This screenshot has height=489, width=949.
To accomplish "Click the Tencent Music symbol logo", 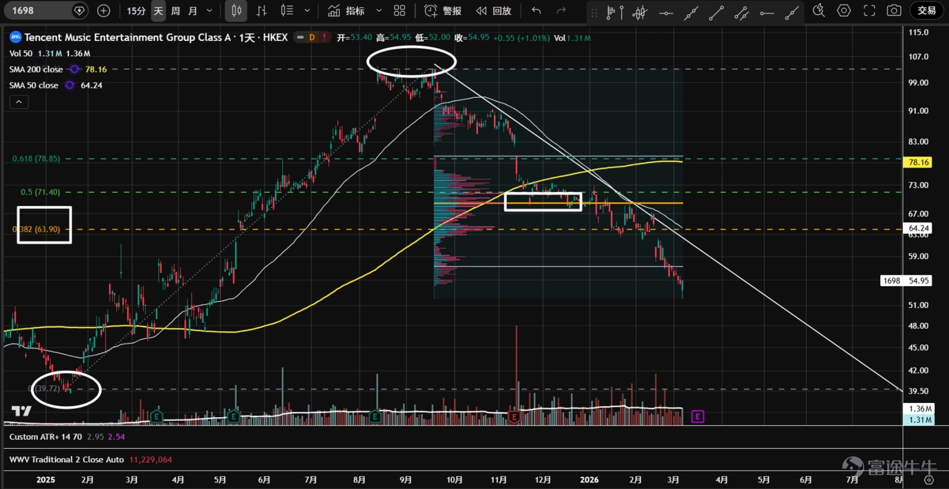I will coord(15,37).
